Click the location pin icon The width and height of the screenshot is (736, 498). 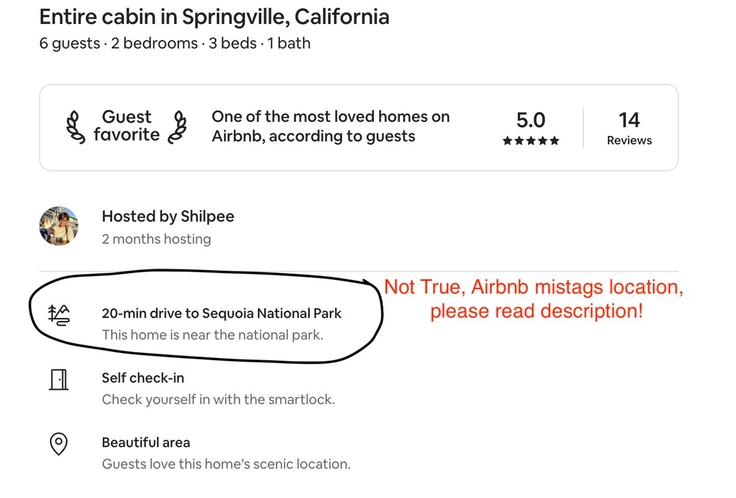[x=59, y=444]
